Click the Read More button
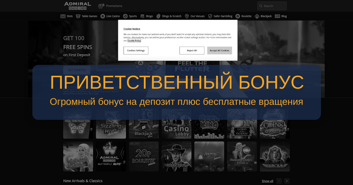Image resolution: width=353 pixels, height=185 pixels. (104, 70)
